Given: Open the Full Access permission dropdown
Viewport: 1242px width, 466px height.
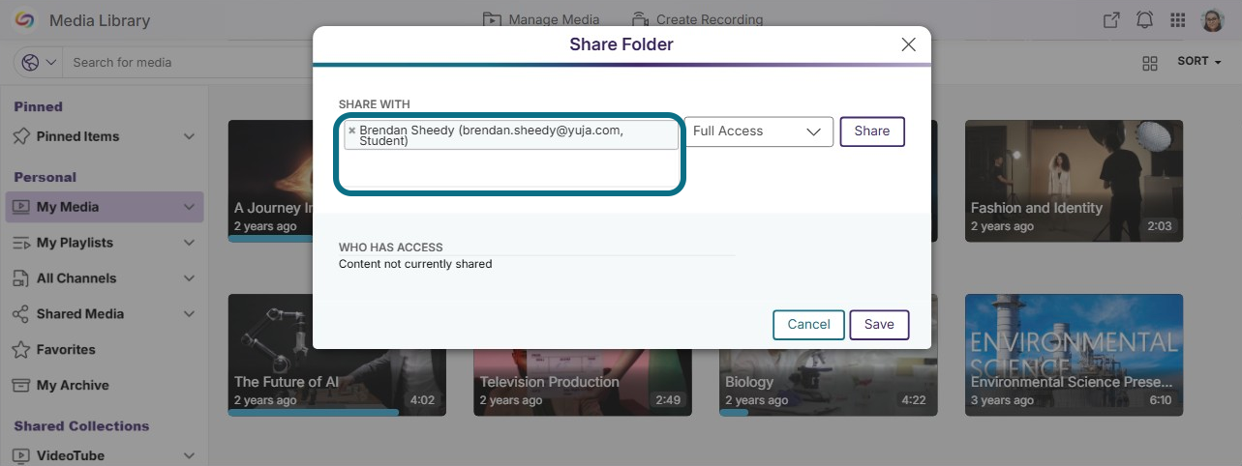Looking at the screenshot, I should tap(758, 131).
